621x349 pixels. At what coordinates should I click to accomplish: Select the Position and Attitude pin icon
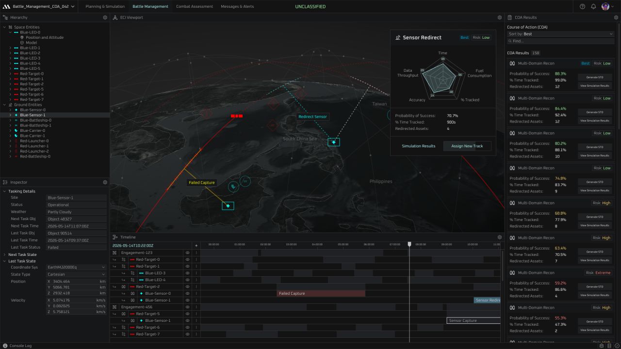pos(22,37)
